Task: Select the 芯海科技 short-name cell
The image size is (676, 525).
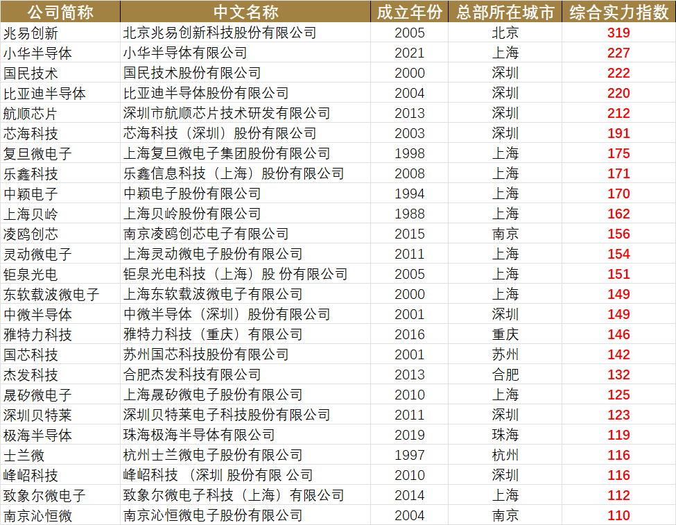Action: pyautogui.click(x=60, y=133)
